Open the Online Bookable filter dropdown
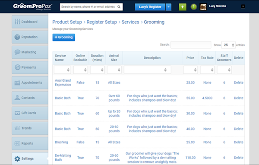This screenshot has width=259, height=165. [80, 70]
